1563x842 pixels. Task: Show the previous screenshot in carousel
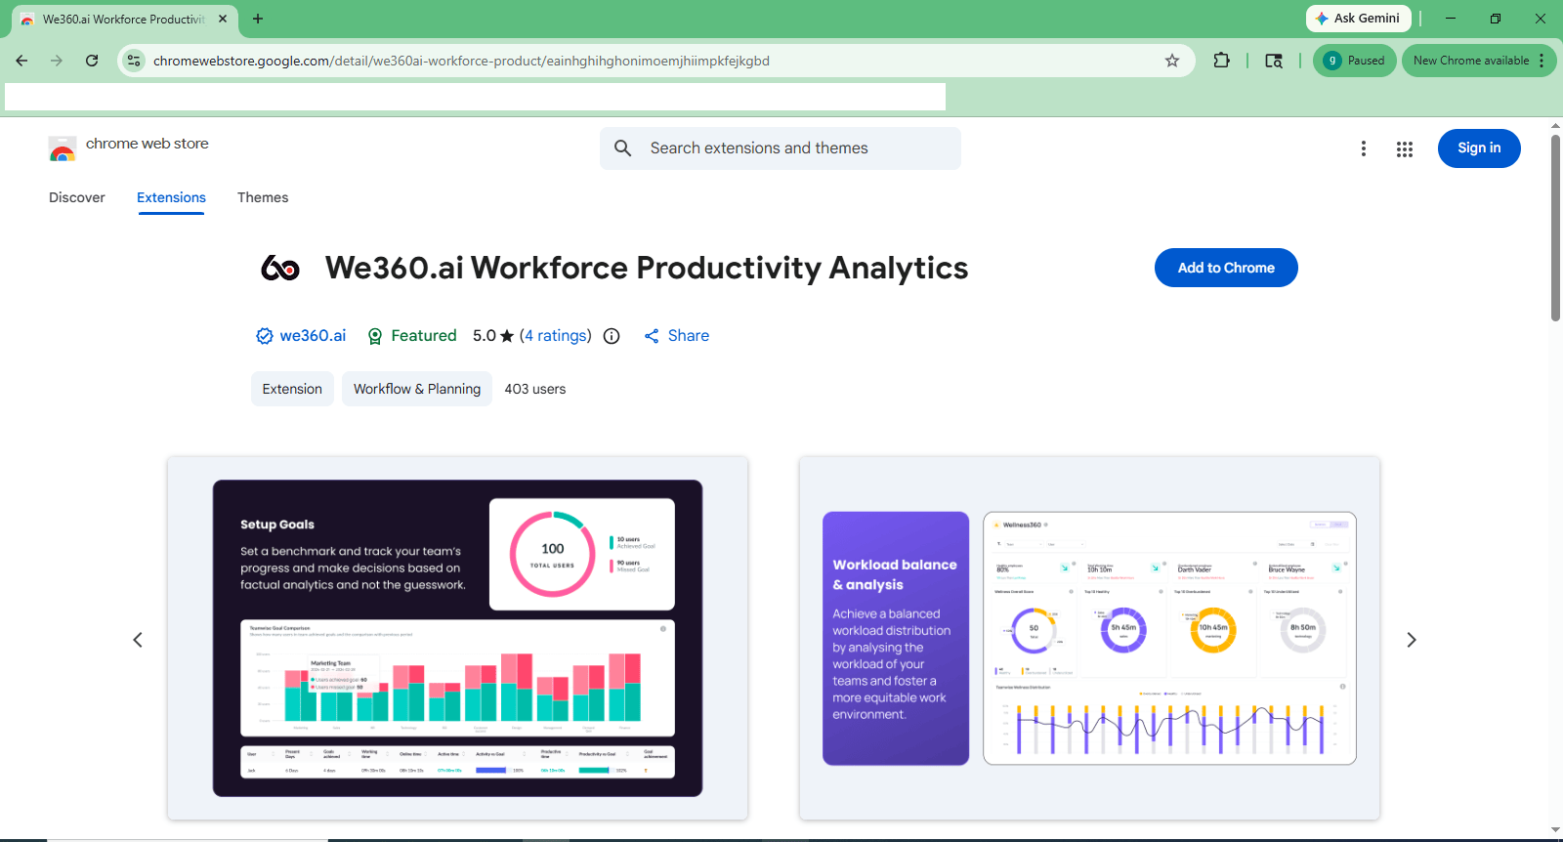(138, 640)
